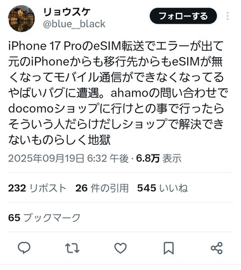Viewport: 241px width, 270px height.
Task: Click the フォローする follow button
Action: point(183,16)
